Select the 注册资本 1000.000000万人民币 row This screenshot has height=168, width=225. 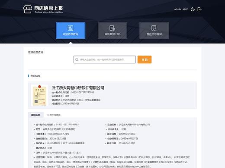pyautogui.click(x=51, y=134)
